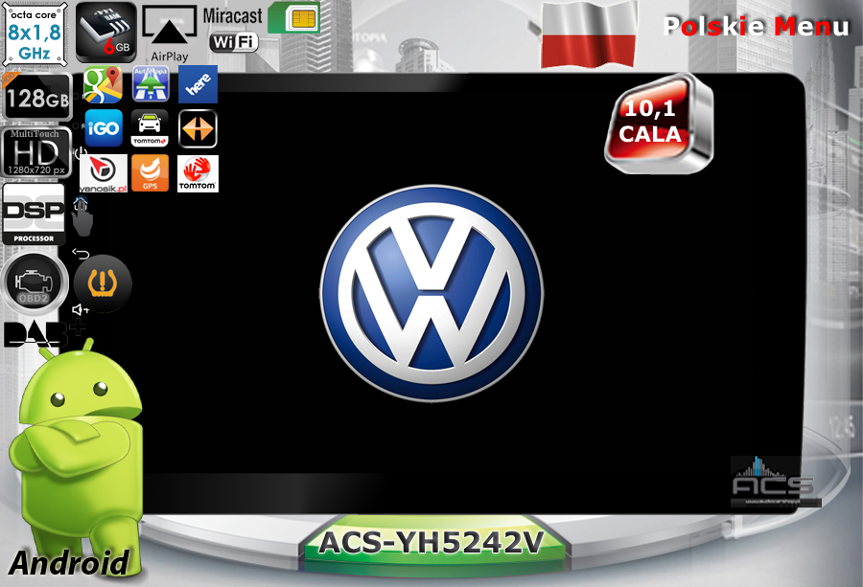Click the Volkswagen logo on screen
This screenshot has width=863, height=587.
tap(432, 293)
